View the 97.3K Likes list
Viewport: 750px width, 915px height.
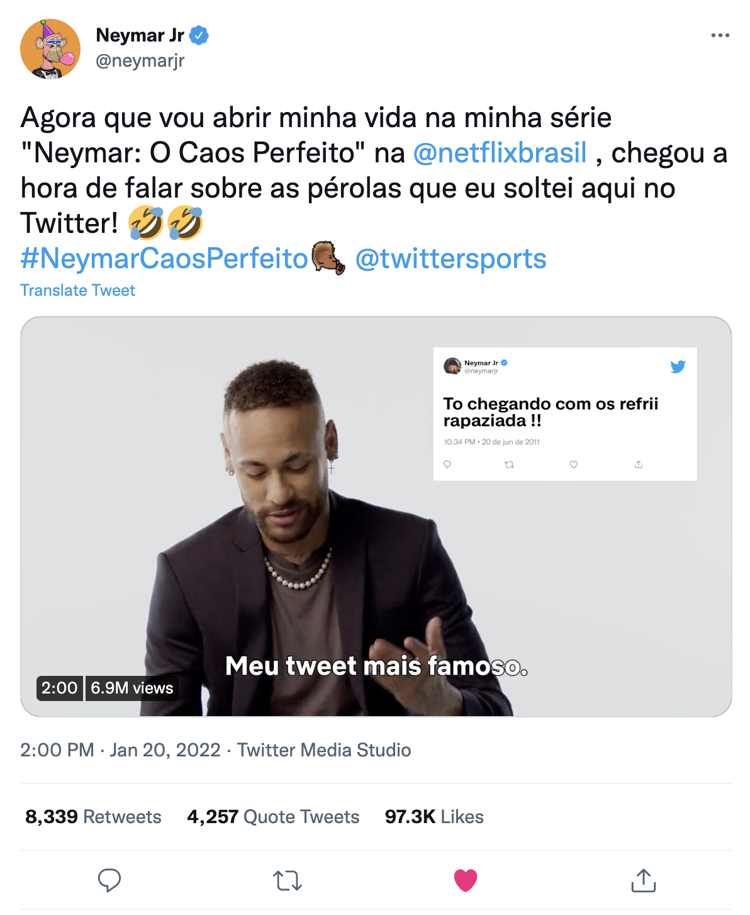[434, 817]
